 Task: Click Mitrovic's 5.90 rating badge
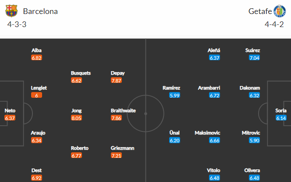pyautogui.click(x=254, y=141)
